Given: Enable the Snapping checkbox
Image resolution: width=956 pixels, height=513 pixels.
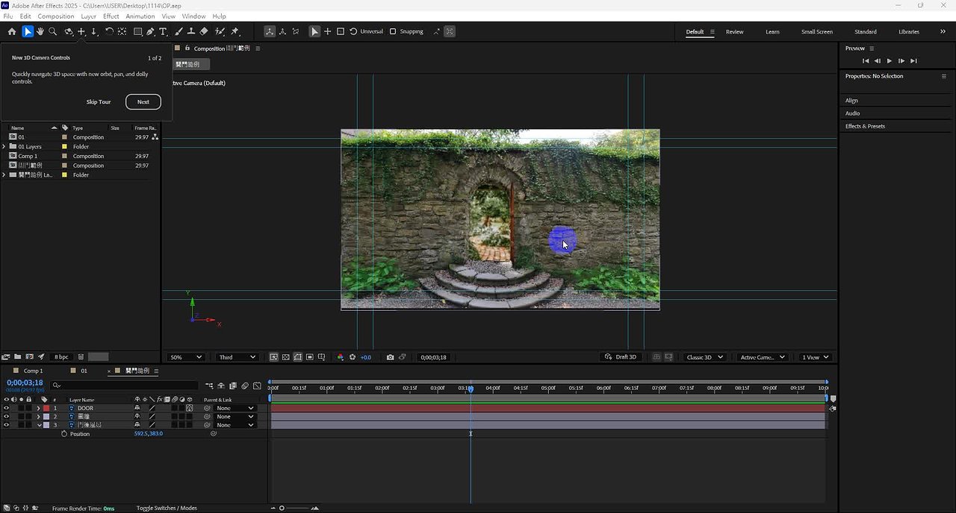Looking at the screenshot, I should pyautogui.click(x=393, y=31).
